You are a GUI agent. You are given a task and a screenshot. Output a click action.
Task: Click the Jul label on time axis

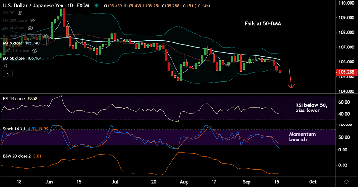(x=115, y=182)
